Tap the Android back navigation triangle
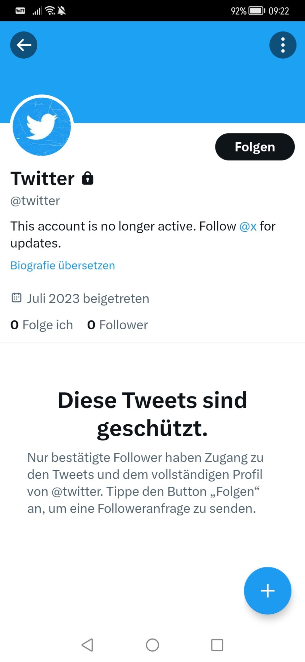Viewport: 305px width, 662px height. click(87, 645)
